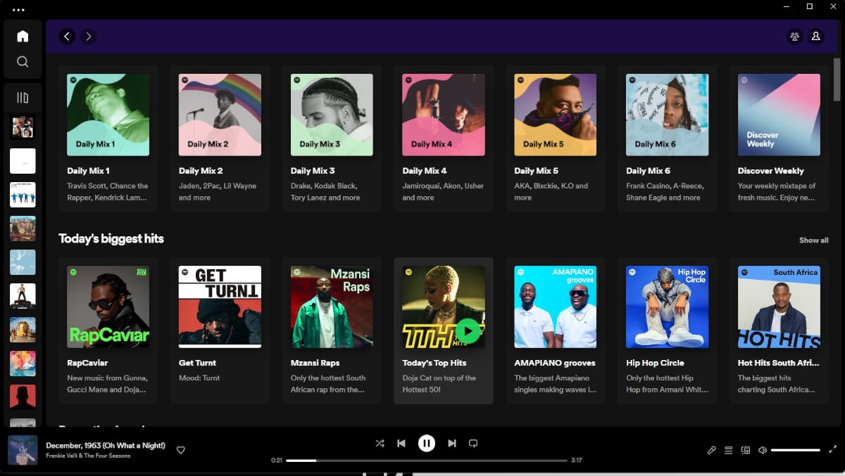Open the Get Turnt playlist cover
This screenshot has height=476, width=845.
220,307
